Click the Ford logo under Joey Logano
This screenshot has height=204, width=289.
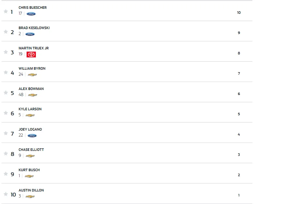[32, 136]
